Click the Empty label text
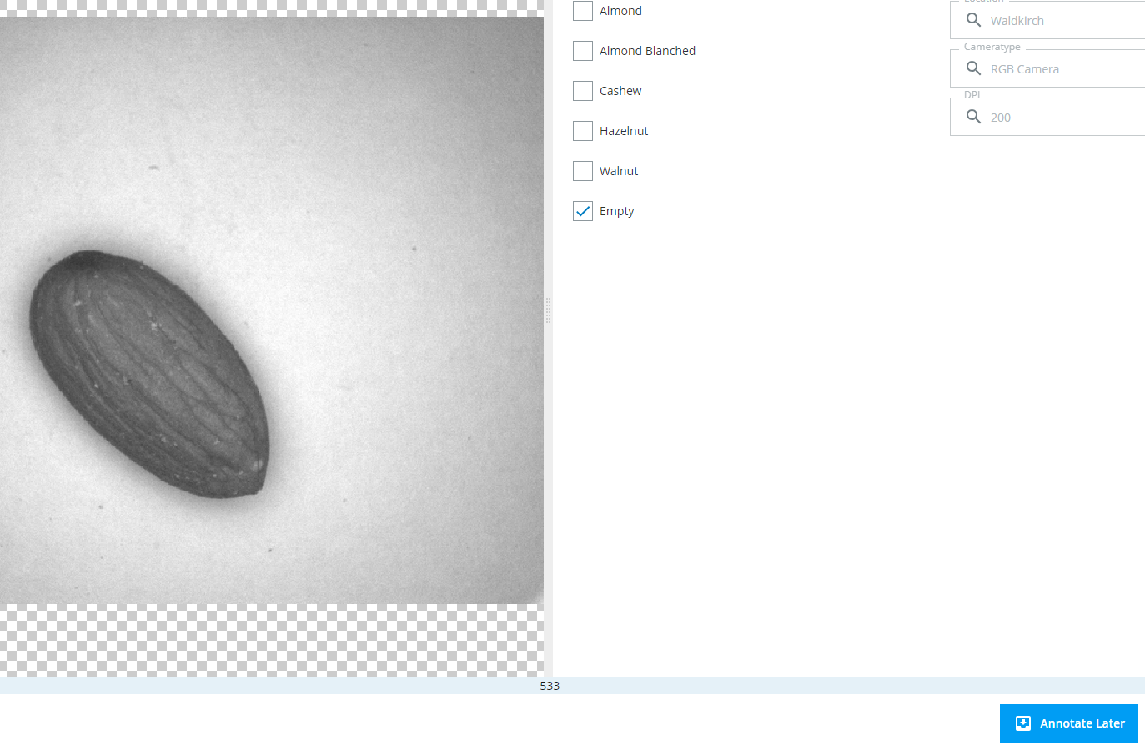Viewport: 1145px width, 746px height. (616, 211)
